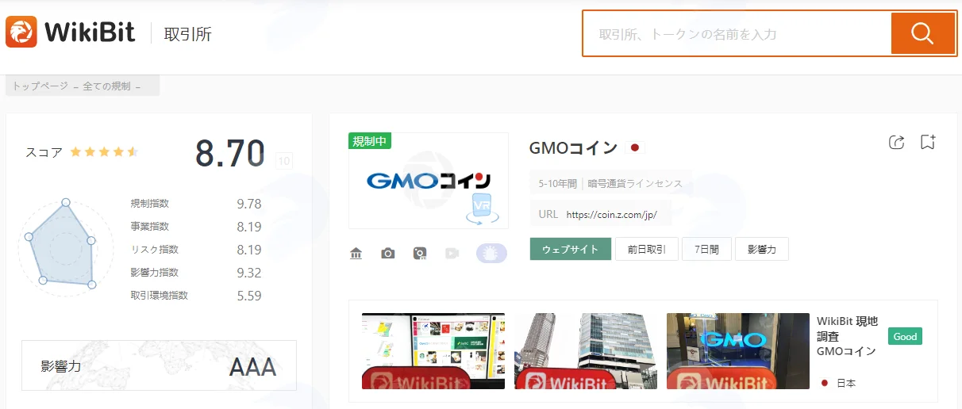The width and height of the screenshot is (962, 409).
Task: Switch to the 前日取引 tab
Action: click(647, 249)
